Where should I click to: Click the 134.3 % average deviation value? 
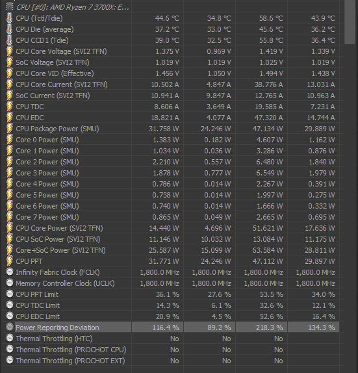coord(322,328)
